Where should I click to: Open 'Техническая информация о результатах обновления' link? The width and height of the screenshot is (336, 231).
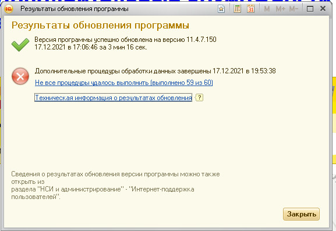click(114, 98)
